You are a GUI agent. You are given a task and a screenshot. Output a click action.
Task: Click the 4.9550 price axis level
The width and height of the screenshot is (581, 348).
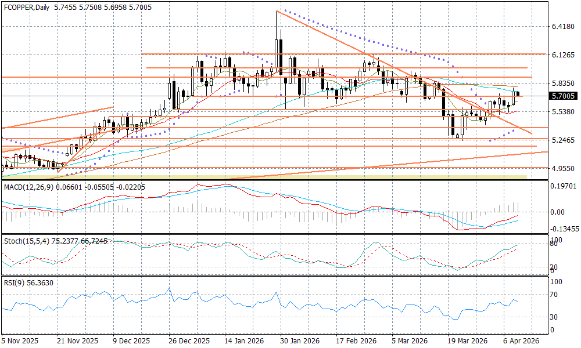tap(563, 169)
